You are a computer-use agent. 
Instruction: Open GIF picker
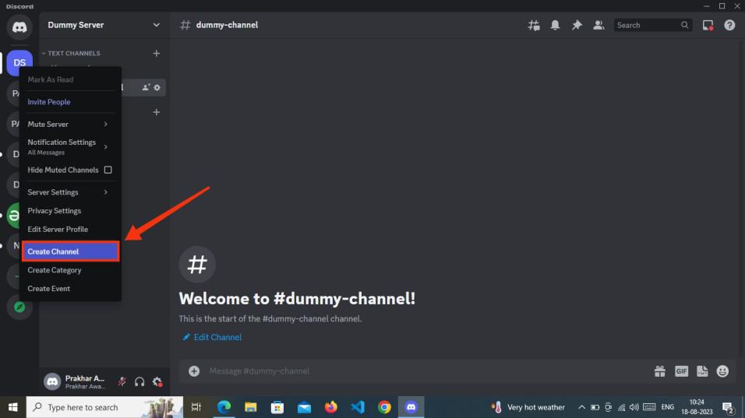(x=681, y=371)
